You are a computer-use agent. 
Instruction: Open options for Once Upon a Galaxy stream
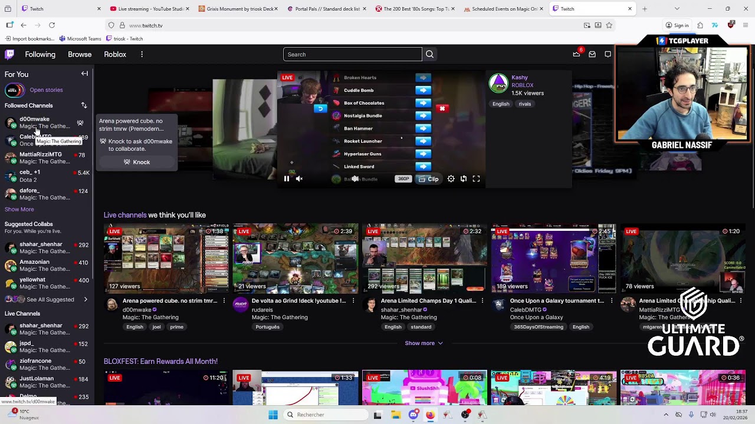pos(612,301)
